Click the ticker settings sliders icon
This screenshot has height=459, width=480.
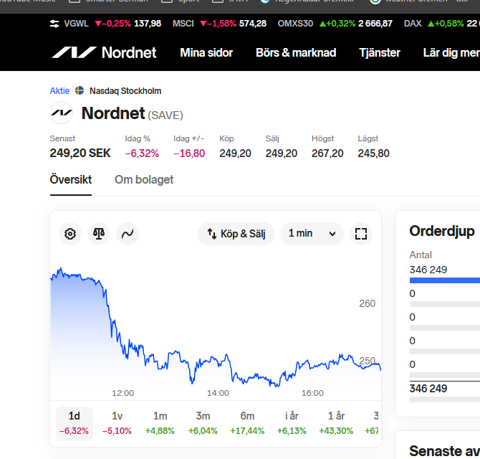[x=55, y=24]
